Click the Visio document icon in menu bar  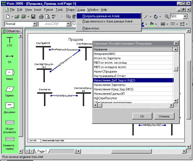[7, 10]
